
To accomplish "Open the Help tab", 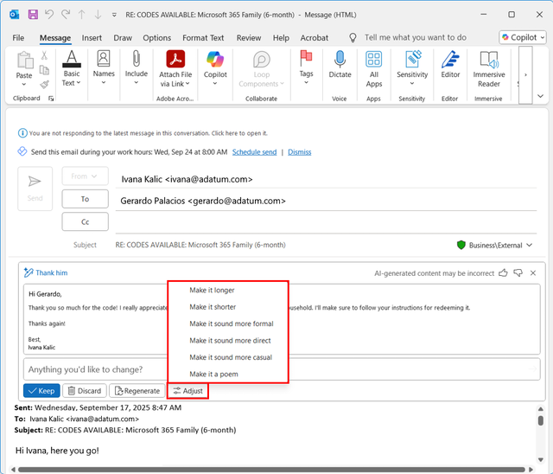I will (281, 38).
